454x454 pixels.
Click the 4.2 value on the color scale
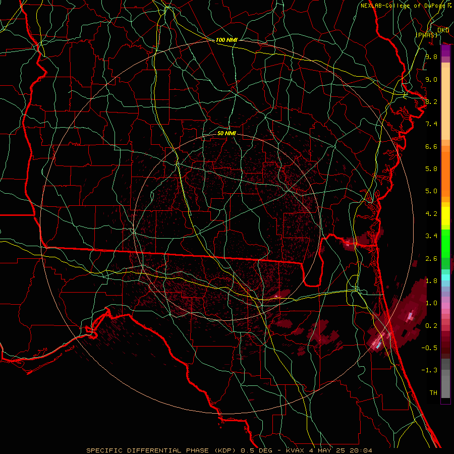pos(431,214)
